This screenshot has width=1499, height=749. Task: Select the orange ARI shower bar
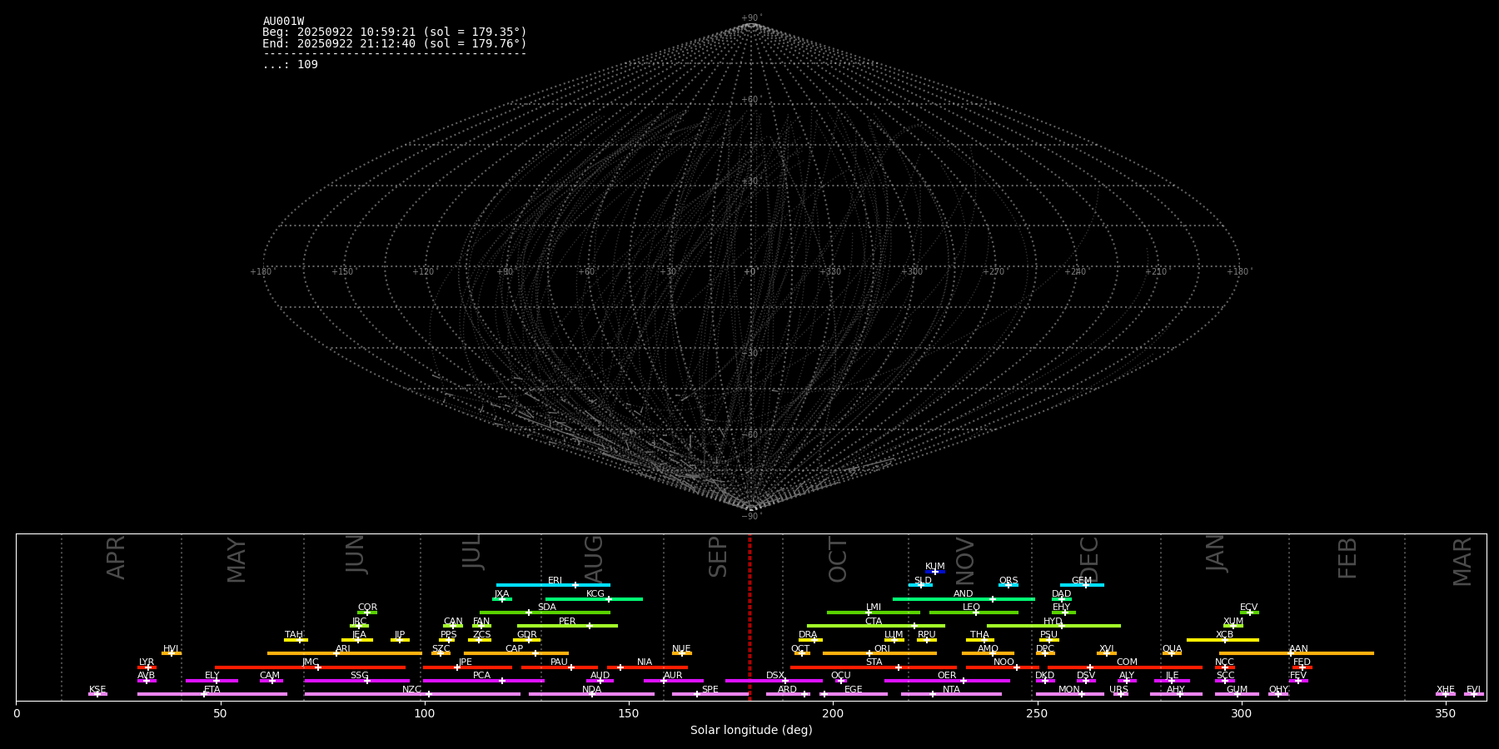pyautogui.click(x=345, y=653)
